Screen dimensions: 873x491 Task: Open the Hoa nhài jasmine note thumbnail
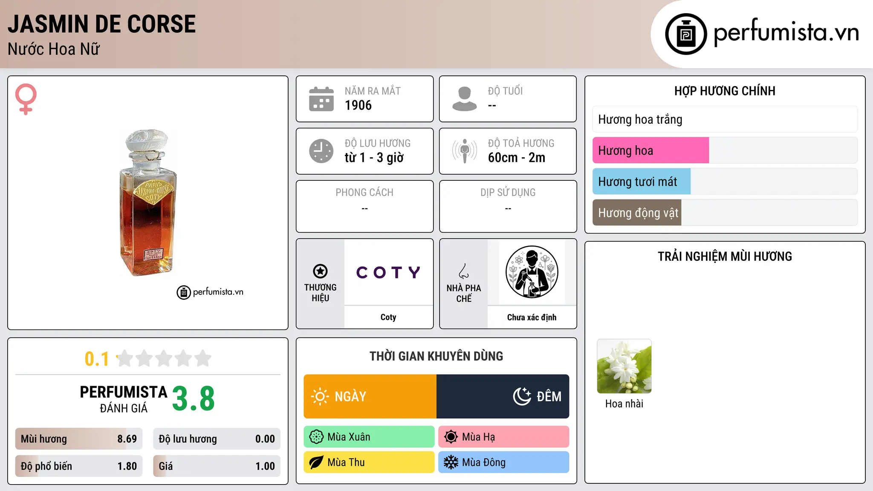[624, 366]
